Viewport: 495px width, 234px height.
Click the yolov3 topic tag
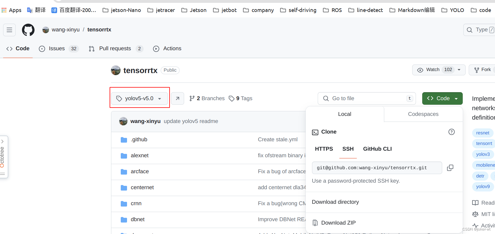[x=483, y=154]
